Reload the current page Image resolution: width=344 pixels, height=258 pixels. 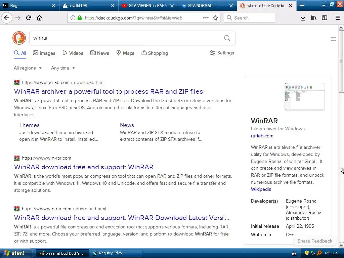coord(29,18)
